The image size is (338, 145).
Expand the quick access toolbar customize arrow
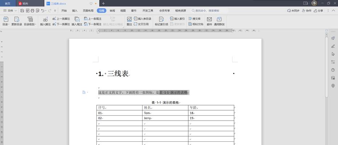[x=55, y=11]
